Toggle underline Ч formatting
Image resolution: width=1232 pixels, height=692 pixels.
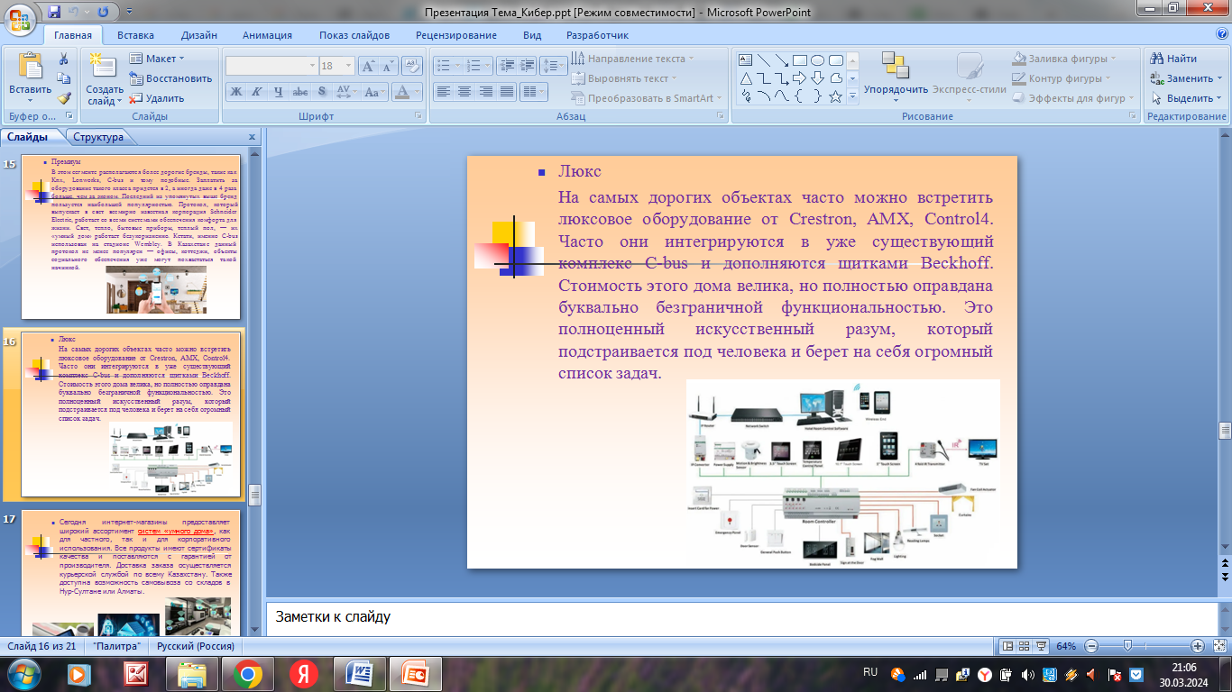tap(279, 91)
